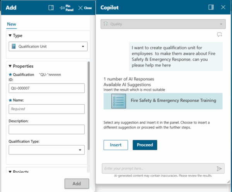Click the Name required input field
Screen dimensions: 232x192
[46, 109]
